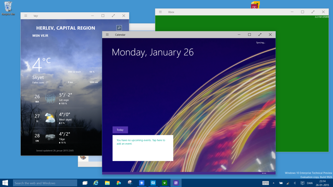The width and height of the screenshot is (333, 187).
Task: Select the Tuesday 27 forecast row
Action: tap(53, 118)
